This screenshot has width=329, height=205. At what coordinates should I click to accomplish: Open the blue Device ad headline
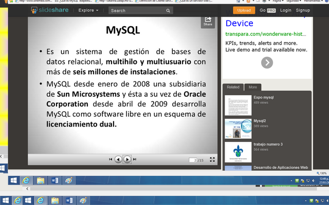[x=239, y=23]
